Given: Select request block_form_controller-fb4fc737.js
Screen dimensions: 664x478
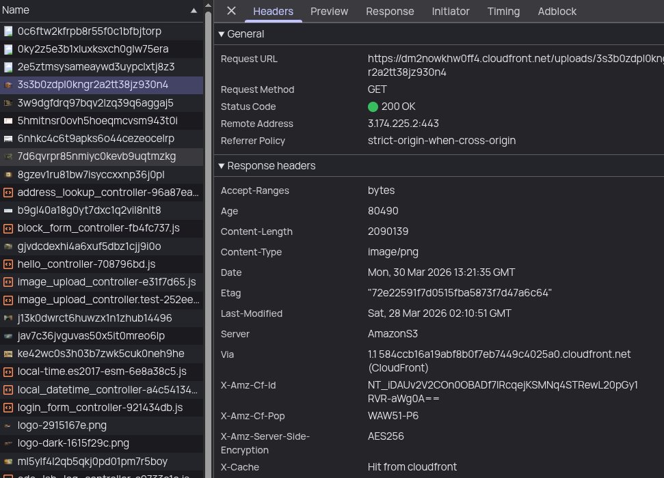Looking at the screenshot, I should coord(102,229).
